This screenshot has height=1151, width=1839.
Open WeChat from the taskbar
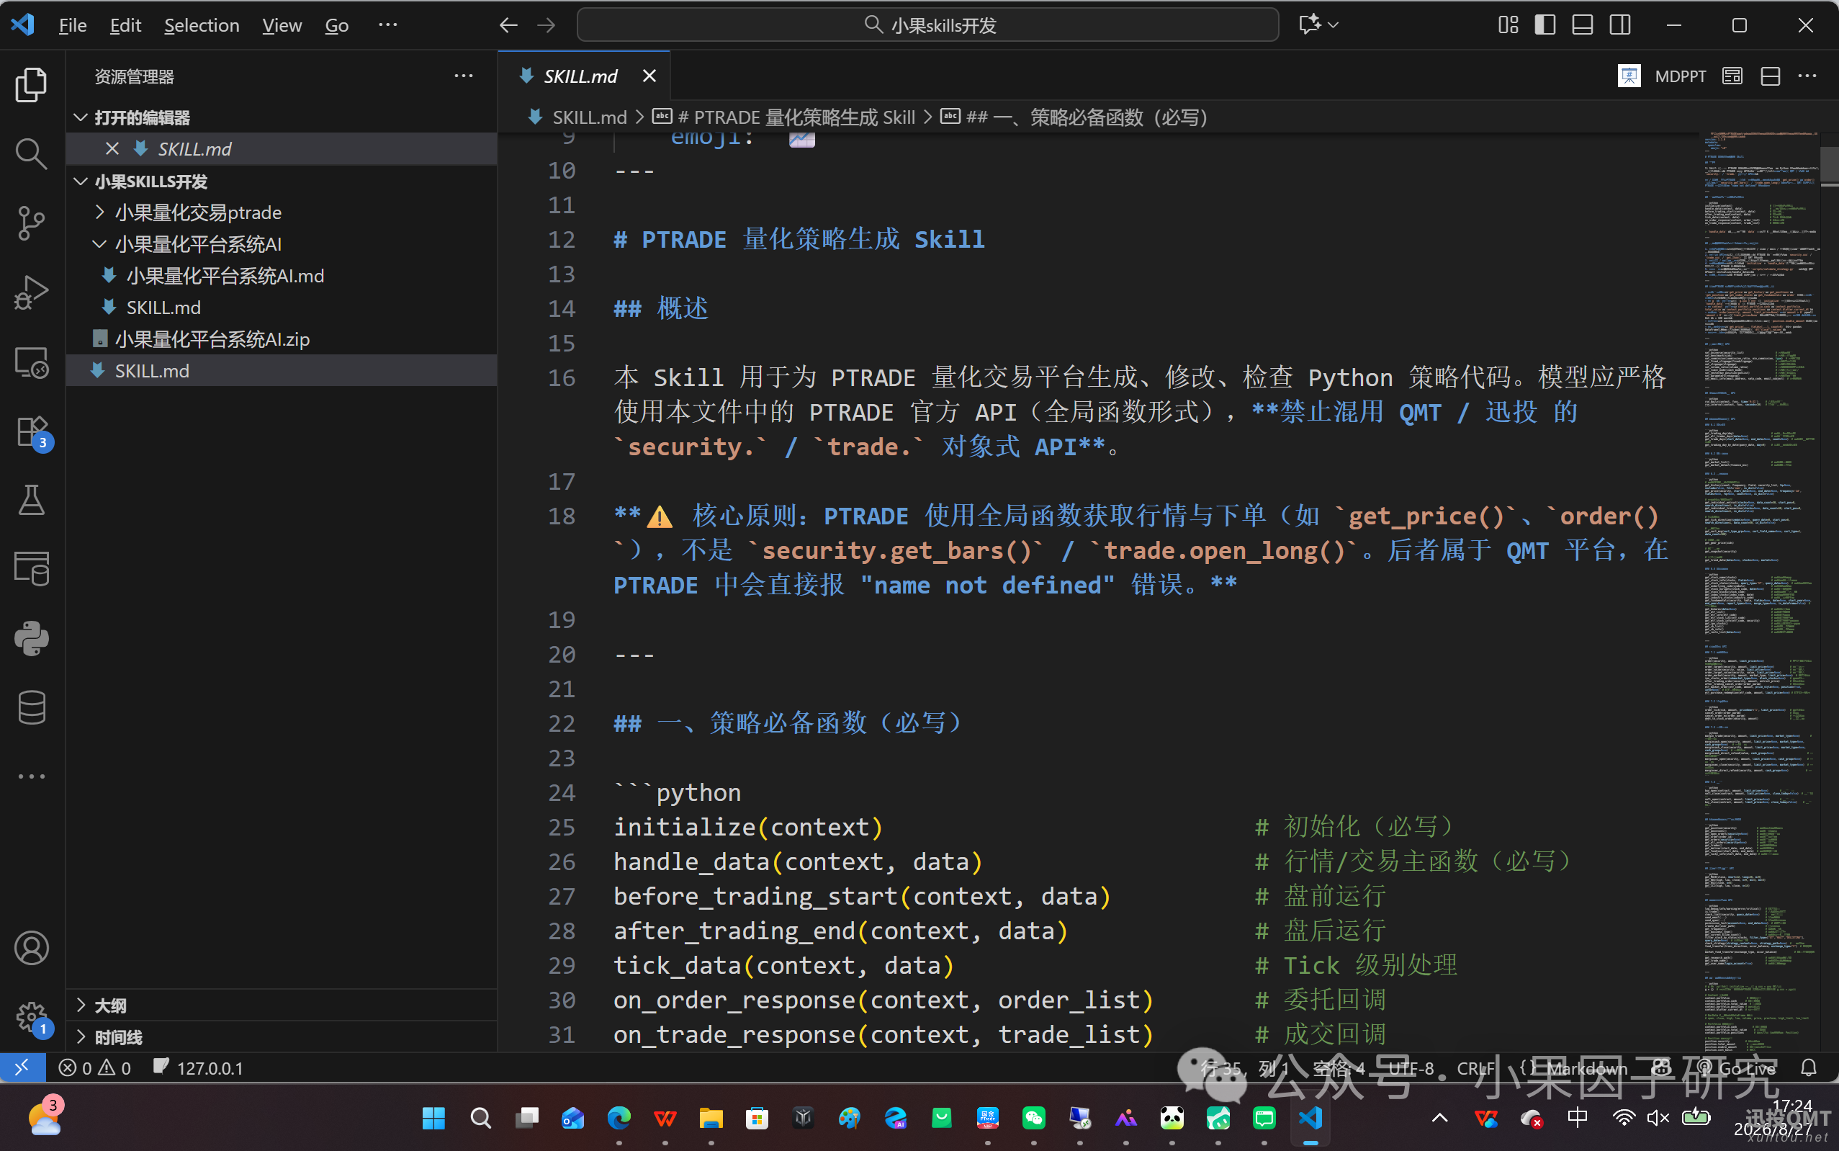coord(1033,1119)
